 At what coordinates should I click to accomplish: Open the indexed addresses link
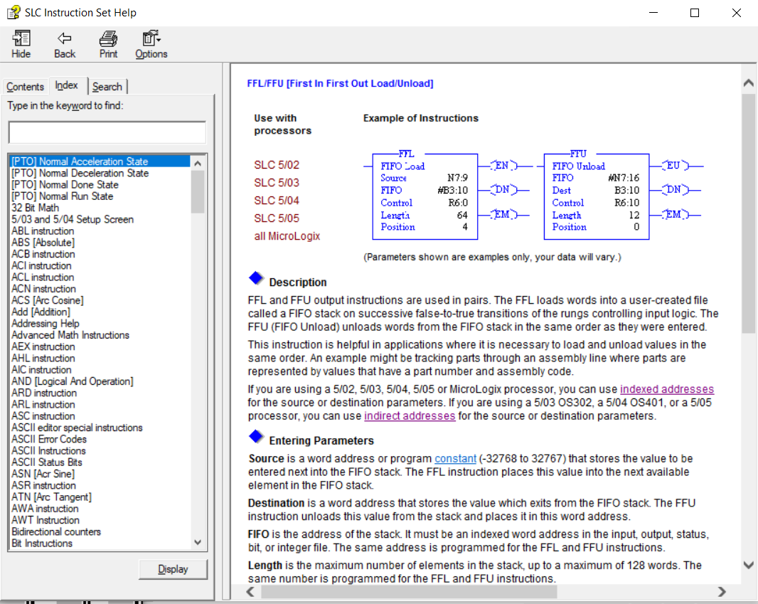coord(667,389)
